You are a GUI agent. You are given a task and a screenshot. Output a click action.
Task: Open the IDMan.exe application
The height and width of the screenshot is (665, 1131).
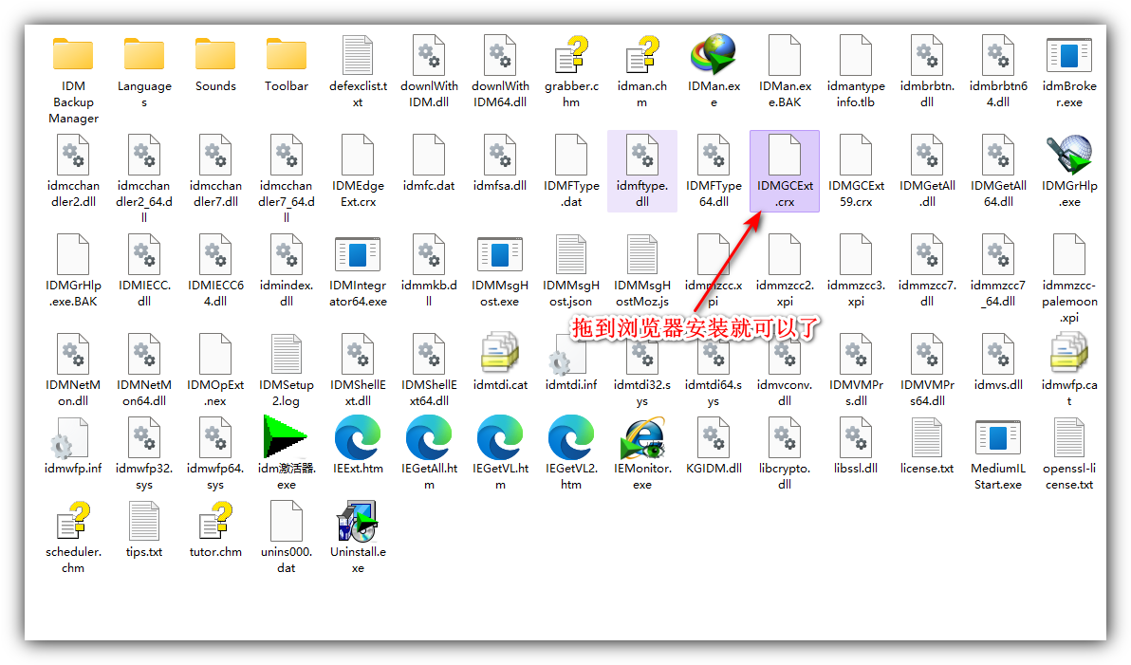(x=713, y=54)
